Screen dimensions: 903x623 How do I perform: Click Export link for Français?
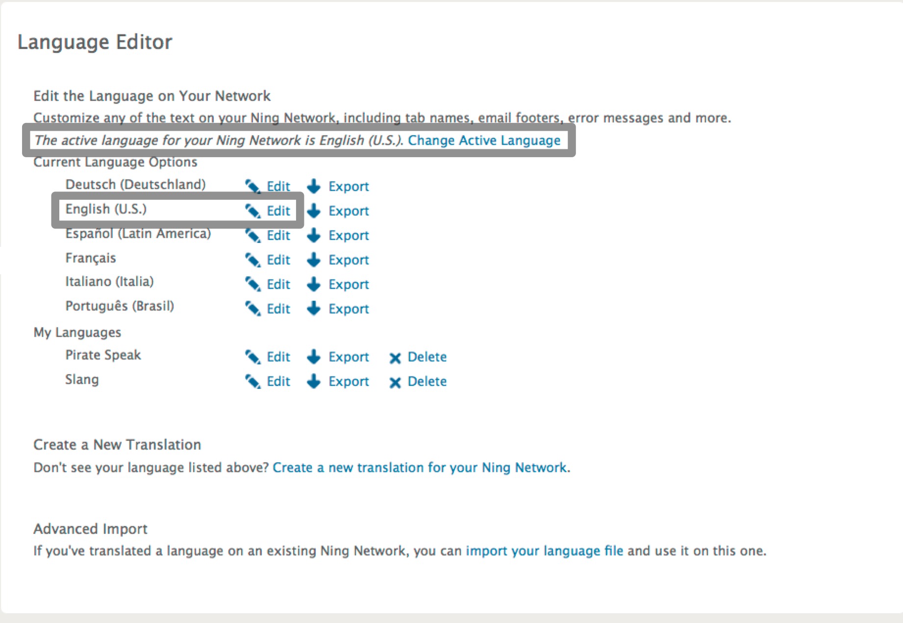click(349, 260)
